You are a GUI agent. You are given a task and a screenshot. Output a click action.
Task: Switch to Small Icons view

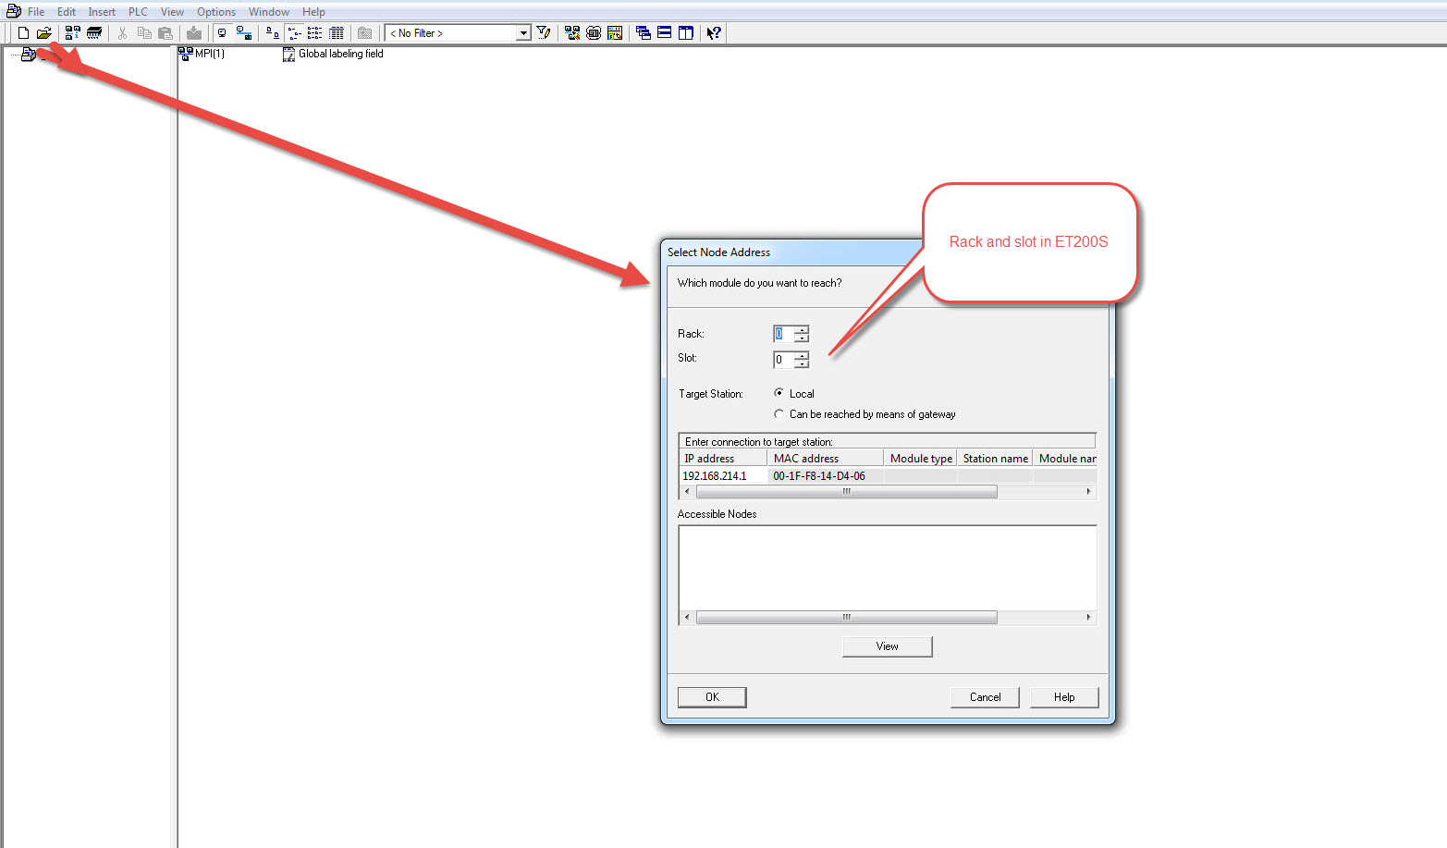(x=294, y=33)
